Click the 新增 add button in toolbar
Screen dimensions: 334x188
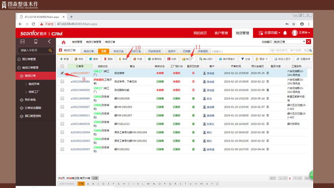pos(65,59)
